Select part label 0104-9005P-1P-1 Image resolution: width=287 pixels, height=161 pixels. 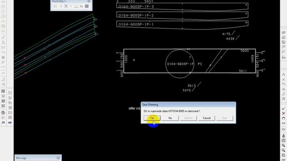coord(136,25)
